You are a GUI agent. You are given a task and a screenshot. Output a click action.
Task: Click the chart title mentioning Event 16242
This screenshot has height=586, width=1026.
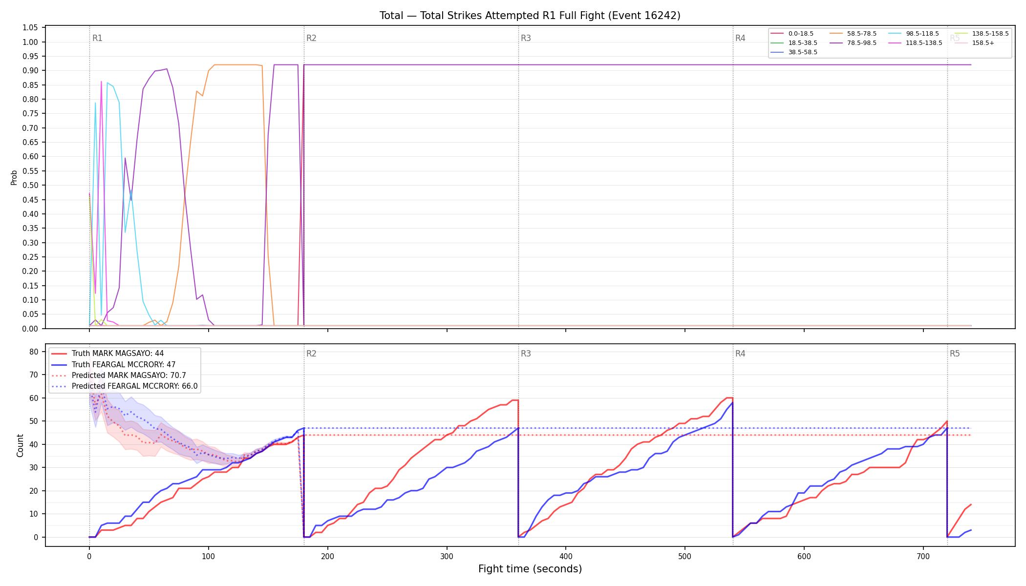[x=530, y=16]
